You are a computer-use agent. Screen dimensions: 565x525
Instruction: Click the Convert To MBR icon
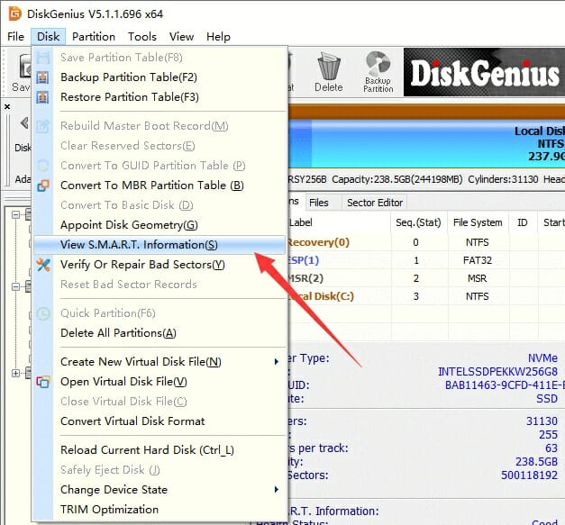pyautogui.click(x=43, y=186)
